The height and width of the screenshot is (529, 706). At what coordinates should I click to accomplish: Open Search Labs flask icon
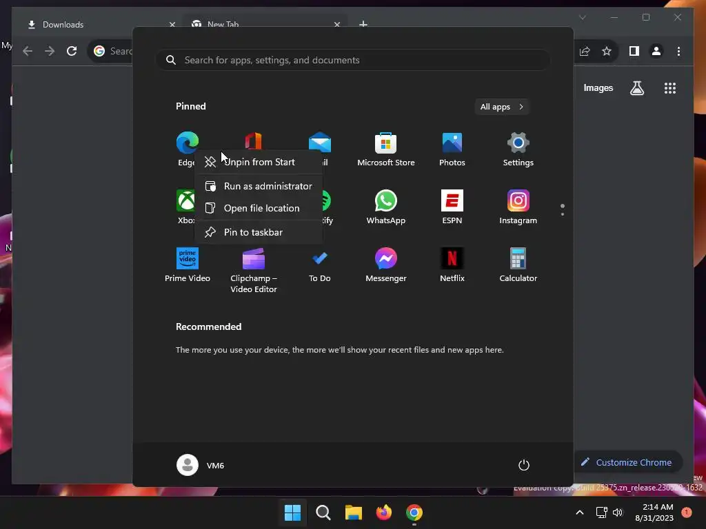pyautogui.click(x=636, y=88)
